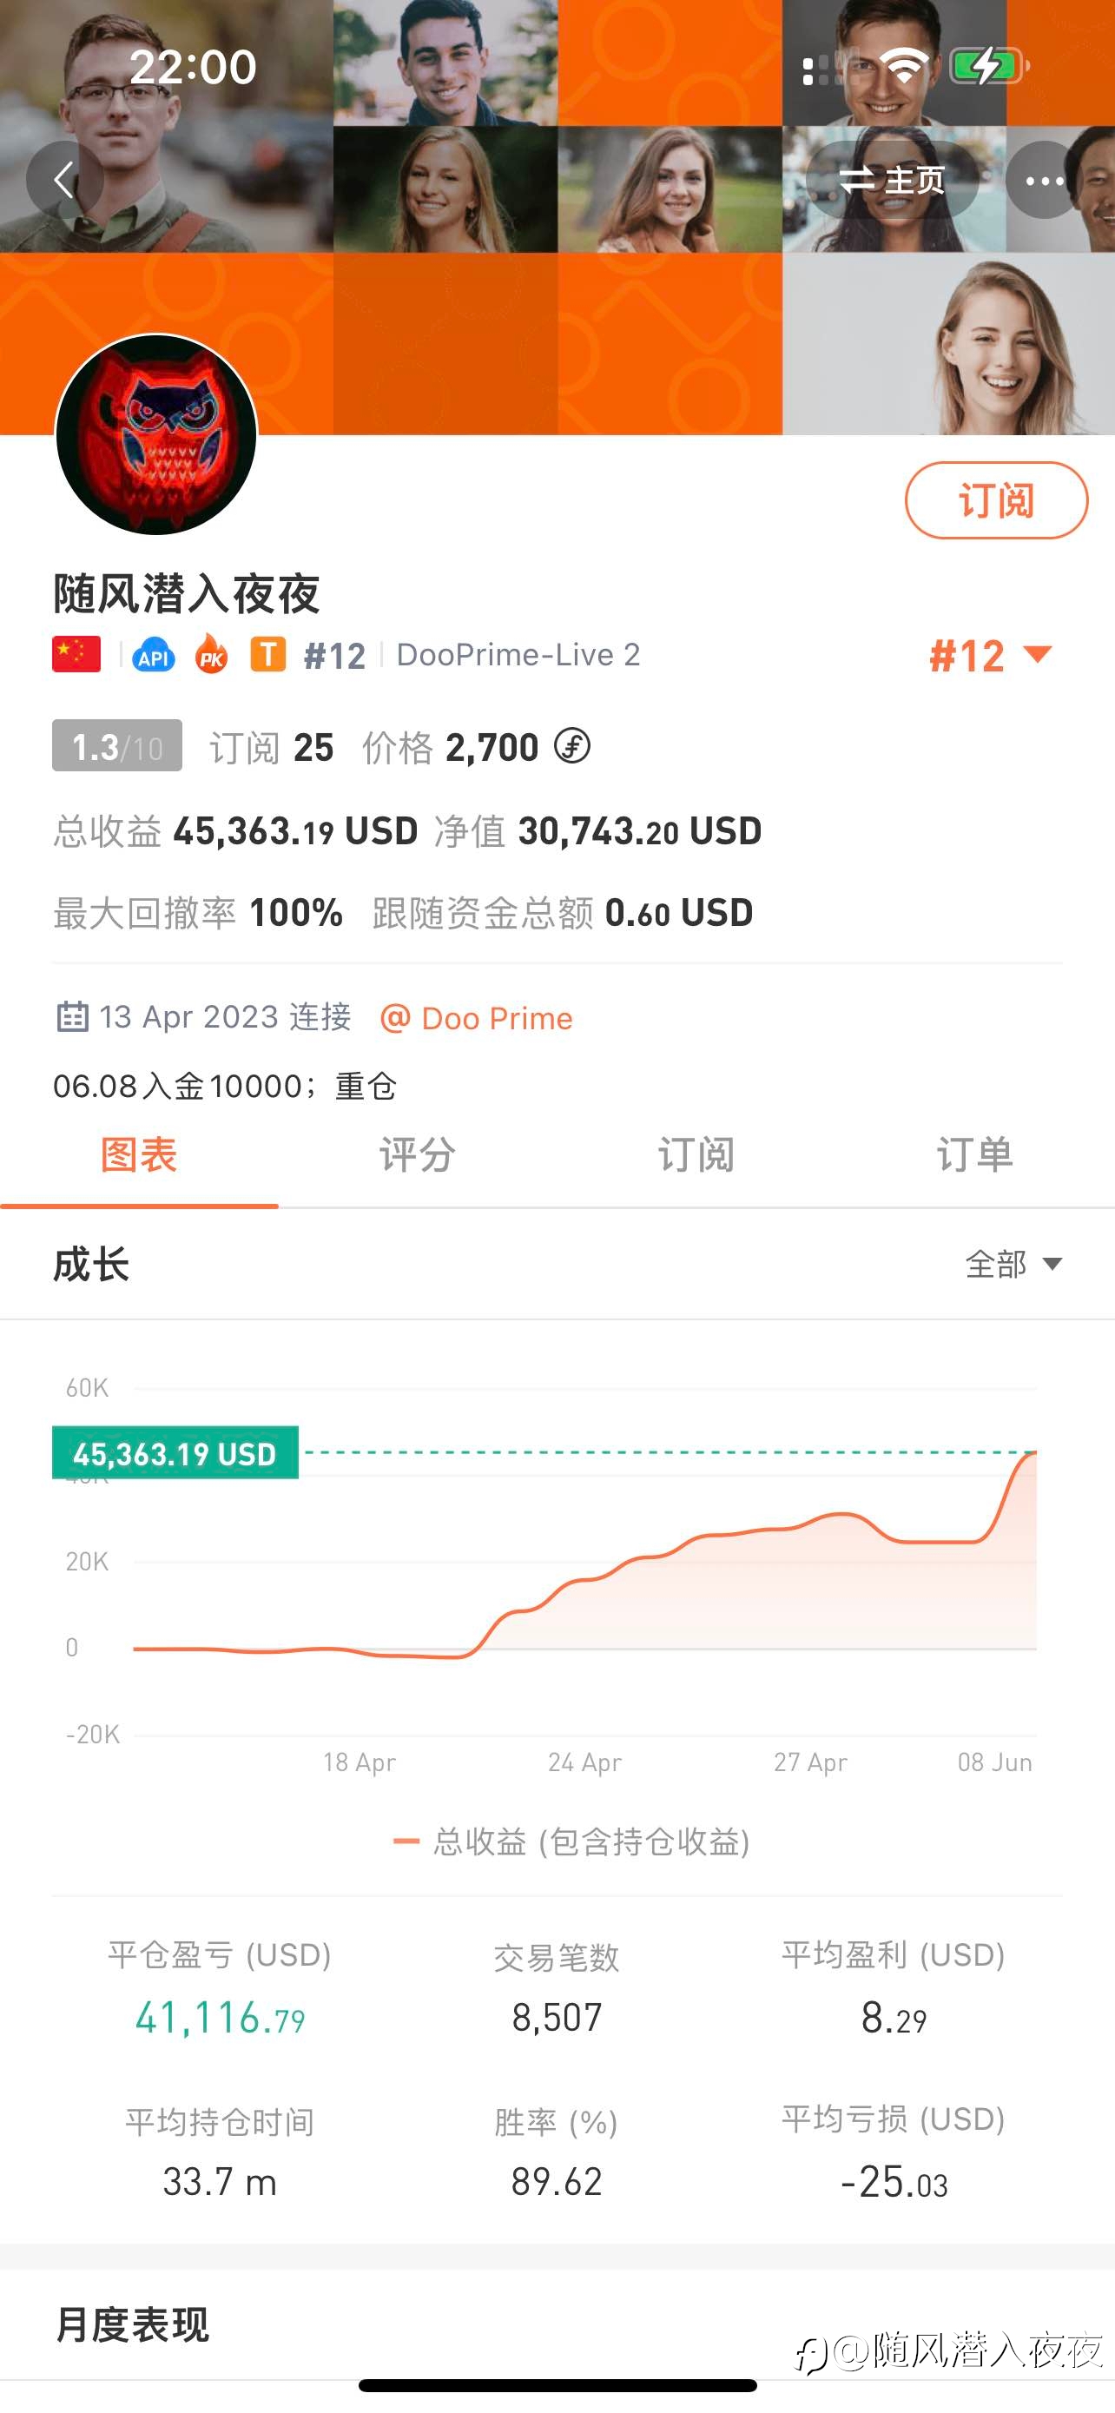Viewport: 1115px width, 2413px height.
Task: Select the 图表 tab
Action: click(139, 1155)
